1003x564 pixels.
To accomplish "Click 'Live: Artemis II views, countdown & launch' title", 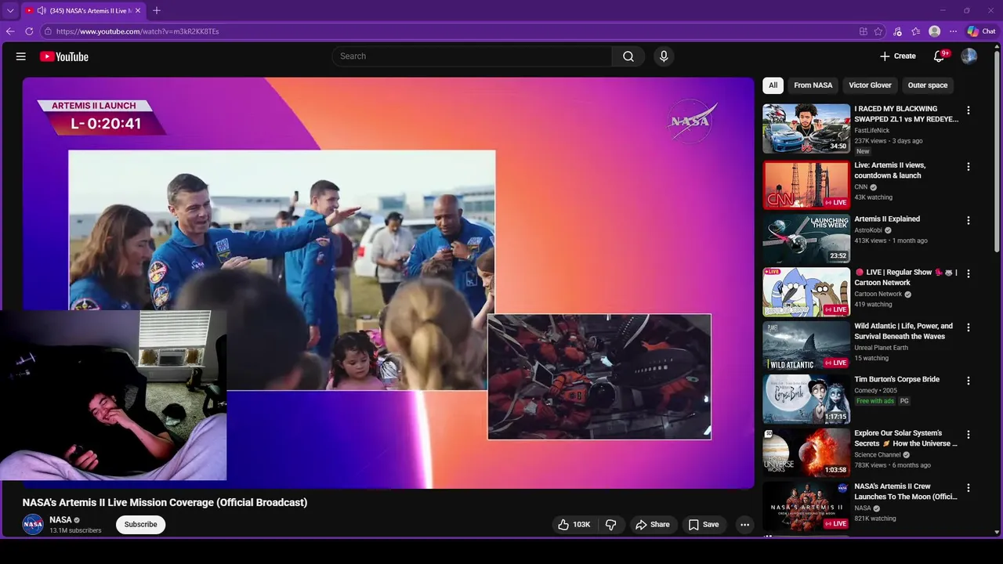I will 889,171.
